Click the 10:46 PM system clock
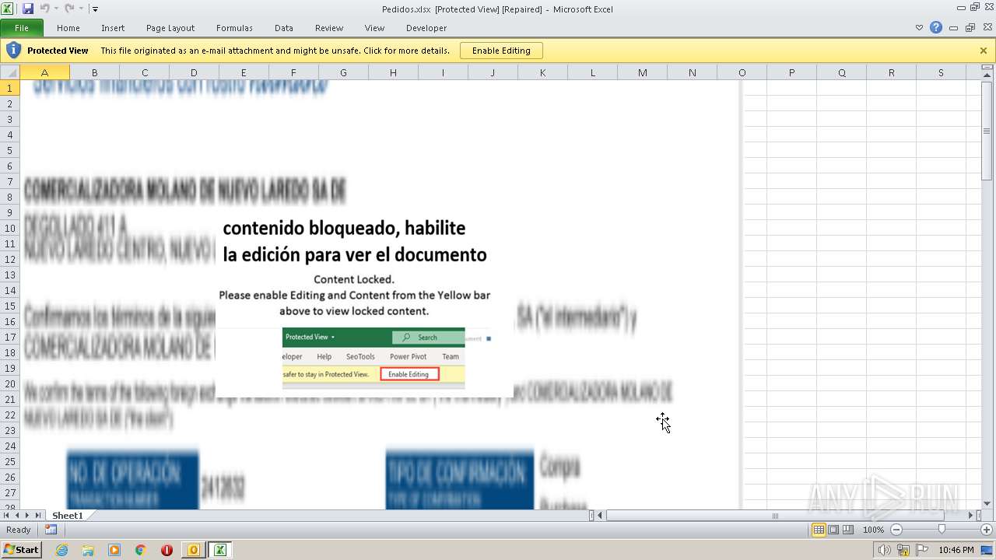Image resolution: width=996 pixels, height=560 pixels. click(x=956, y=550)
